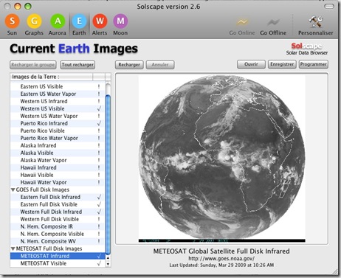
Task: Click the Annuler button
Action: pos(160,65)
